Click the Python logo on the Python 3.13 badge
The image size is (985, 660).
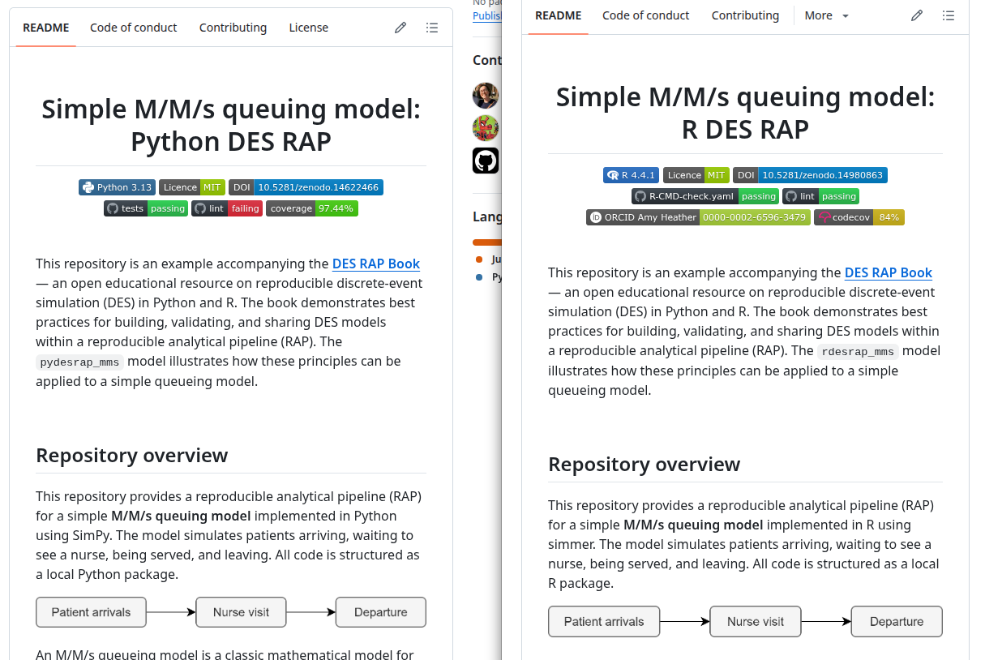point(88,187)
